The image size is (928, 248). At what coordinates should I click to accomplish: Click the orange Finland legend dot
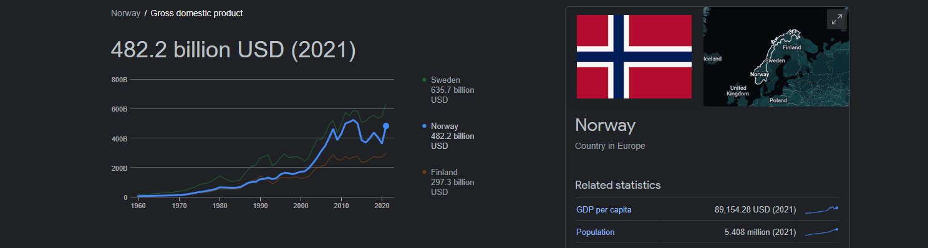click(425, 172)
